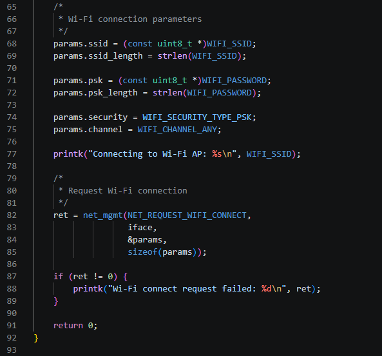Select line number 82 in gutter
The height and width of the screenshot is (356, 382).
coord(12,215)
